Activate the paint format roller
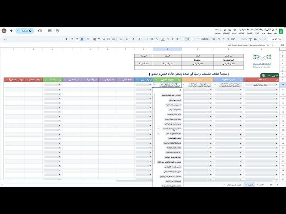Image resolution: width=286 pixels, height=214 pixels. (250, 39)
